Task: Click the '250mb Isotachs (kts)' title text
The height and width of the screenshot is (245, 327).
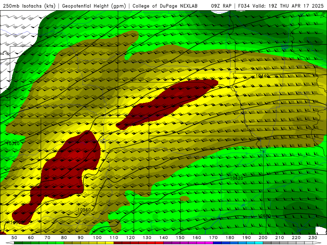Action: coord(29,6)
